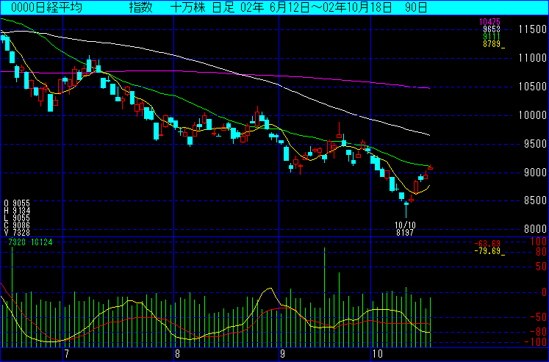Viewport: 549px width, 362px height.
Task: Click the high price 'H 9134'
Action: click(17, 211)
